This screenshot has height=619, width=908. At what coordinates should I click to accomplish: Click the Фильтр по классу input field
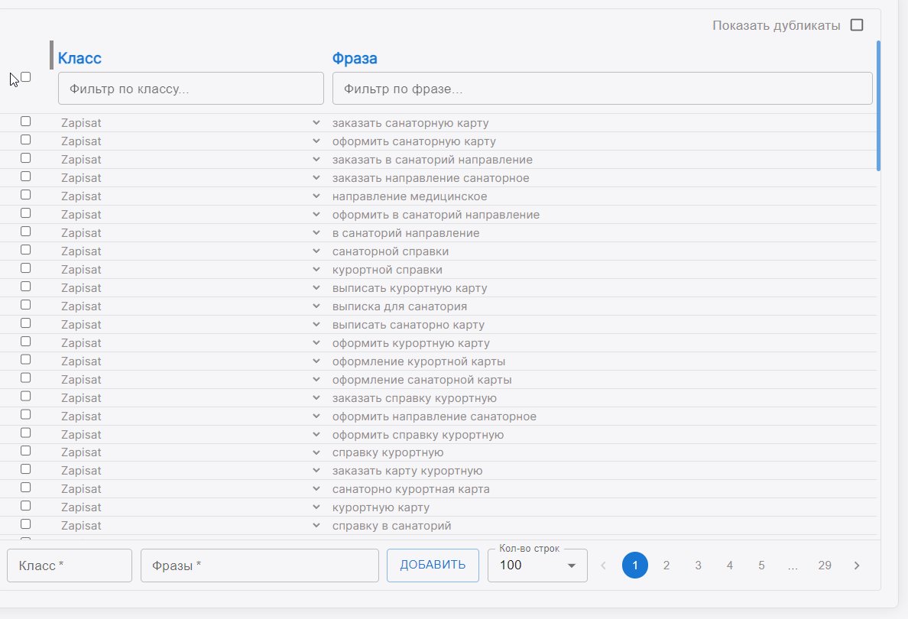click(191, 89)
